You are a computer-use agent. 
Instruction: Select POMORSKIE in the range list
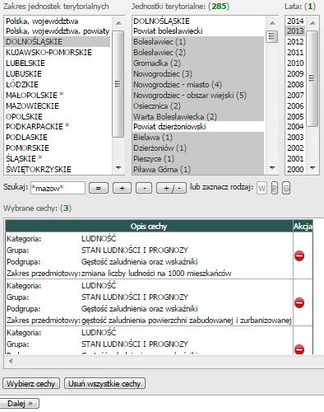pos(58,148)
